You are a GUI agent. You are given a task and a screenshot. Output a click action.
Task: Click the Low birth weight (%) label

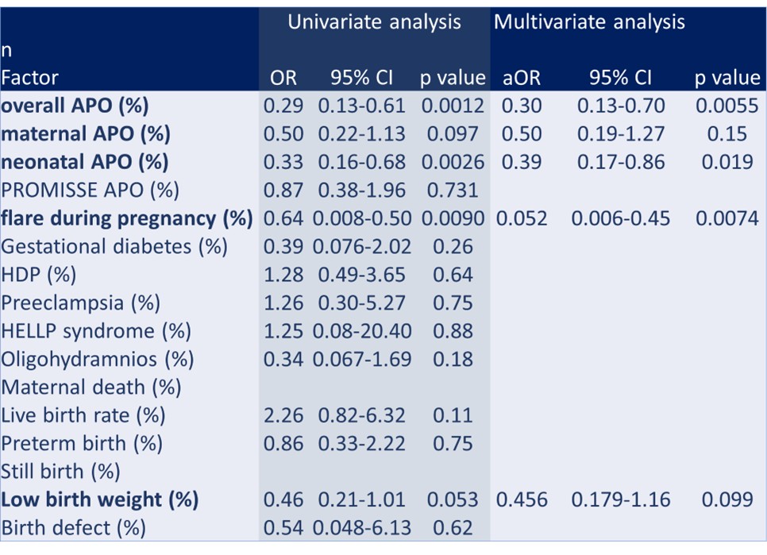(x=99, y=499)
